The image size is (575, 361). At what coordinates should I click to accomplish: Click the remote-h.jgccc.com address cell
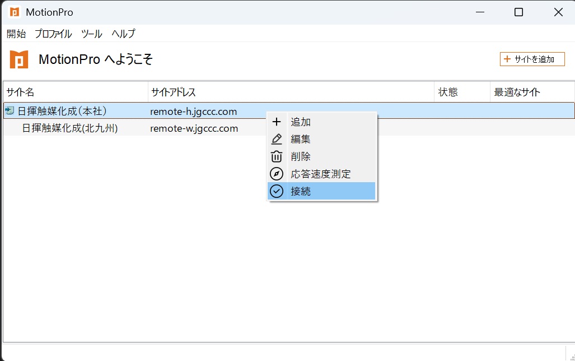(193, 112)
